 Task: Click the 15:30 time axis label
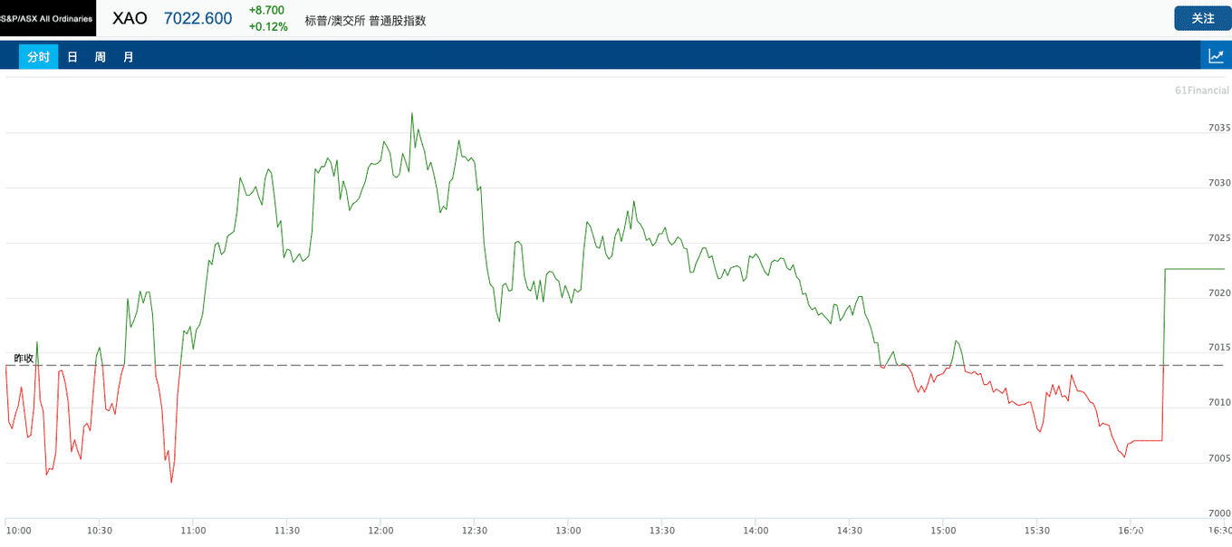(x=1037, y=531)
